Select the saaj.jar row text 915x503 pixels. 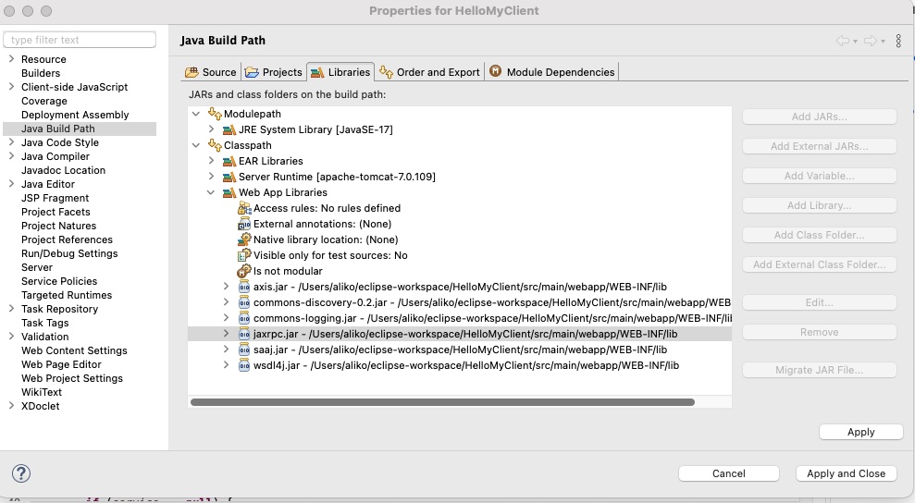coord(460,350)
